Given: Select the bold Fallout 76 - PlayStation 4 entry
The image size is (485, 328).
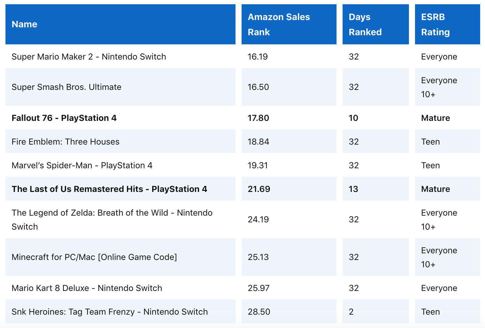Looking at the screenshot, I should [64, 118].
